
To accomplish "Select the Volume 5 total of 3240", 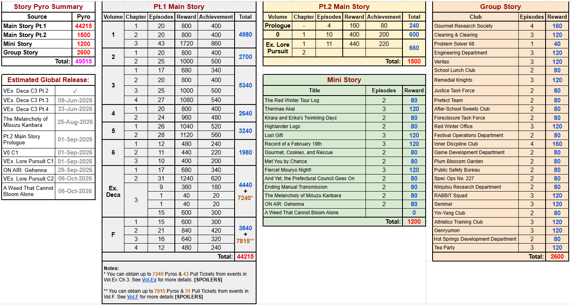I will click(x=246, y=131).
